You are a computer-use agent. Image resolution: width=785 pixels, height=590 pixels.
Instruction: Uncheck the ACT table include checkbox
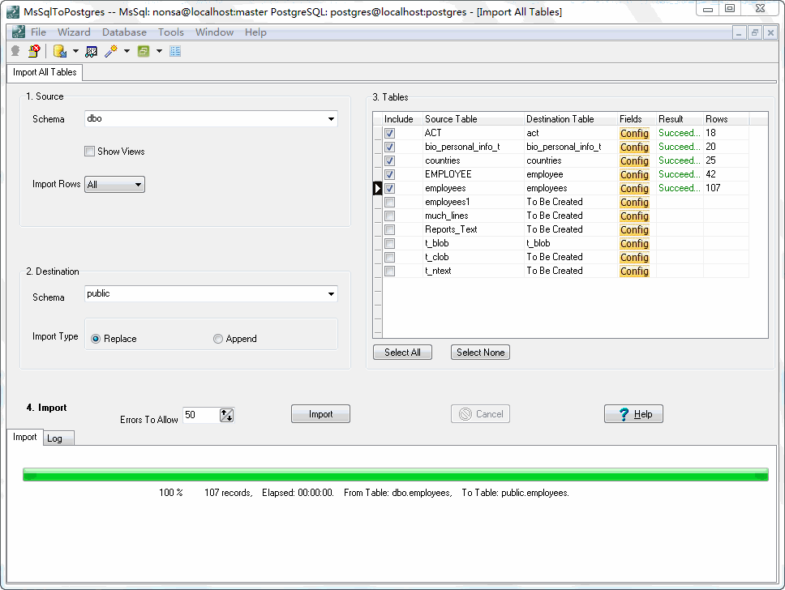389,133
